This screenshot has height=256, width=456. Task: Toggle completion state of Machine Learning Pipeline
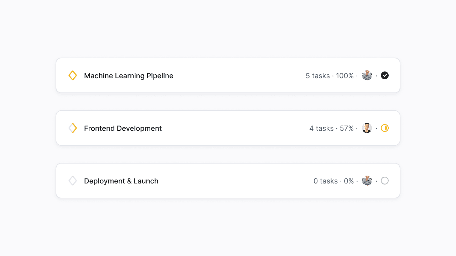pyautogui.click(x=385, y=75)
